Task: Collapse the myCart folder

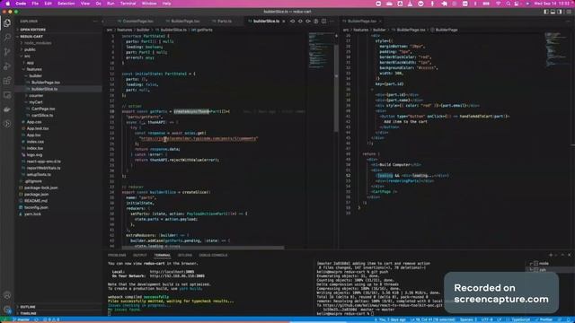Action: [x=58, y=102]
